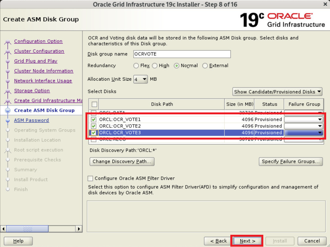Enable Configure Oracle ASM Filter Driver
330x247 pixels.
(x=90, y=178)
